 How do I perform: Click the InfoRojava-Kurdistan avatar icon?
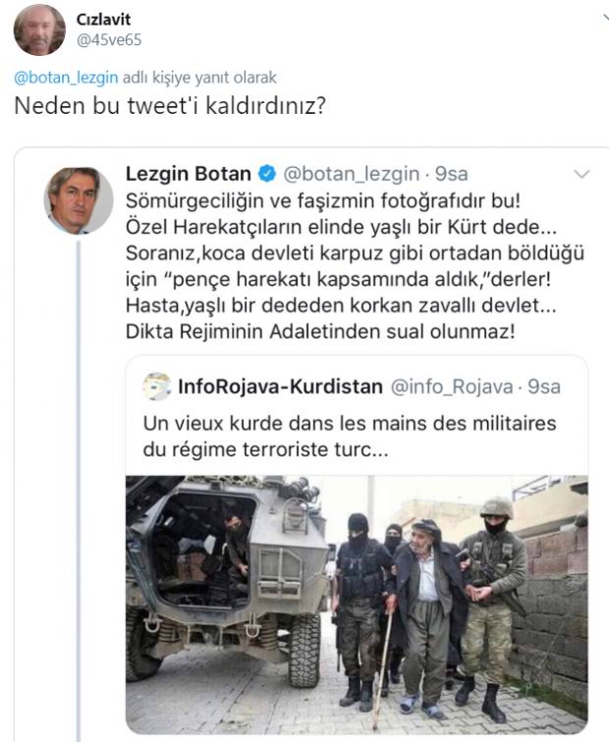155,386
